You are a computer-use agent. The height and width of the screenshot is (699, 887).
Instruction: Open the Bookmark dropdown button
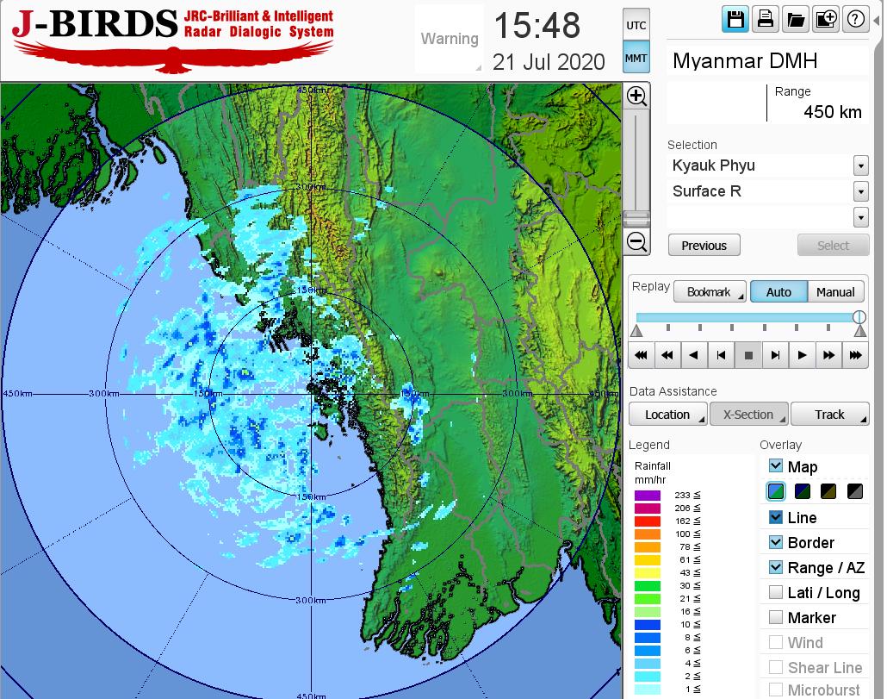point(710,292)
